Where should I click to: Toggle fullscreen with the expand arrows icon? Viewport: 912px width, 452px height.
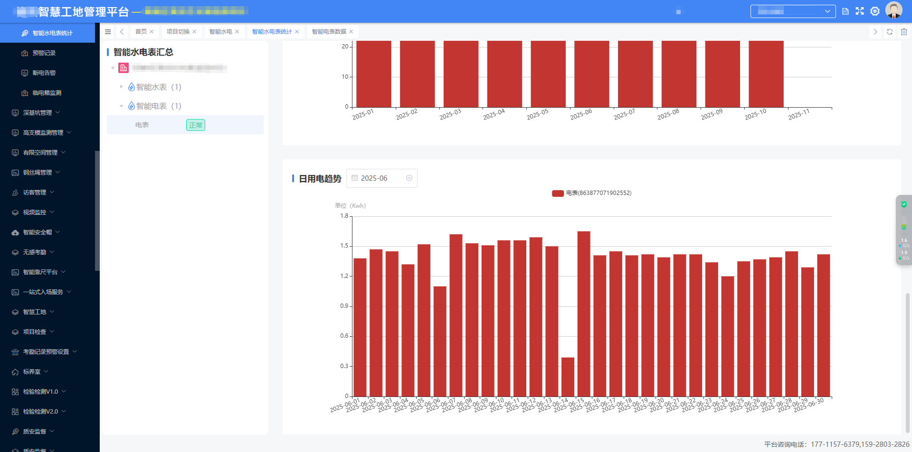click(860, 11)
